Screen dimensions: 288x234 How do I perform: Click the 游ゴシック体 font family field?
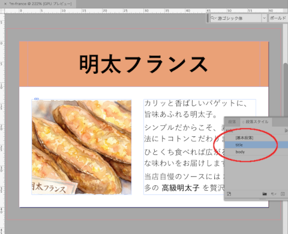tap(236, 18)
